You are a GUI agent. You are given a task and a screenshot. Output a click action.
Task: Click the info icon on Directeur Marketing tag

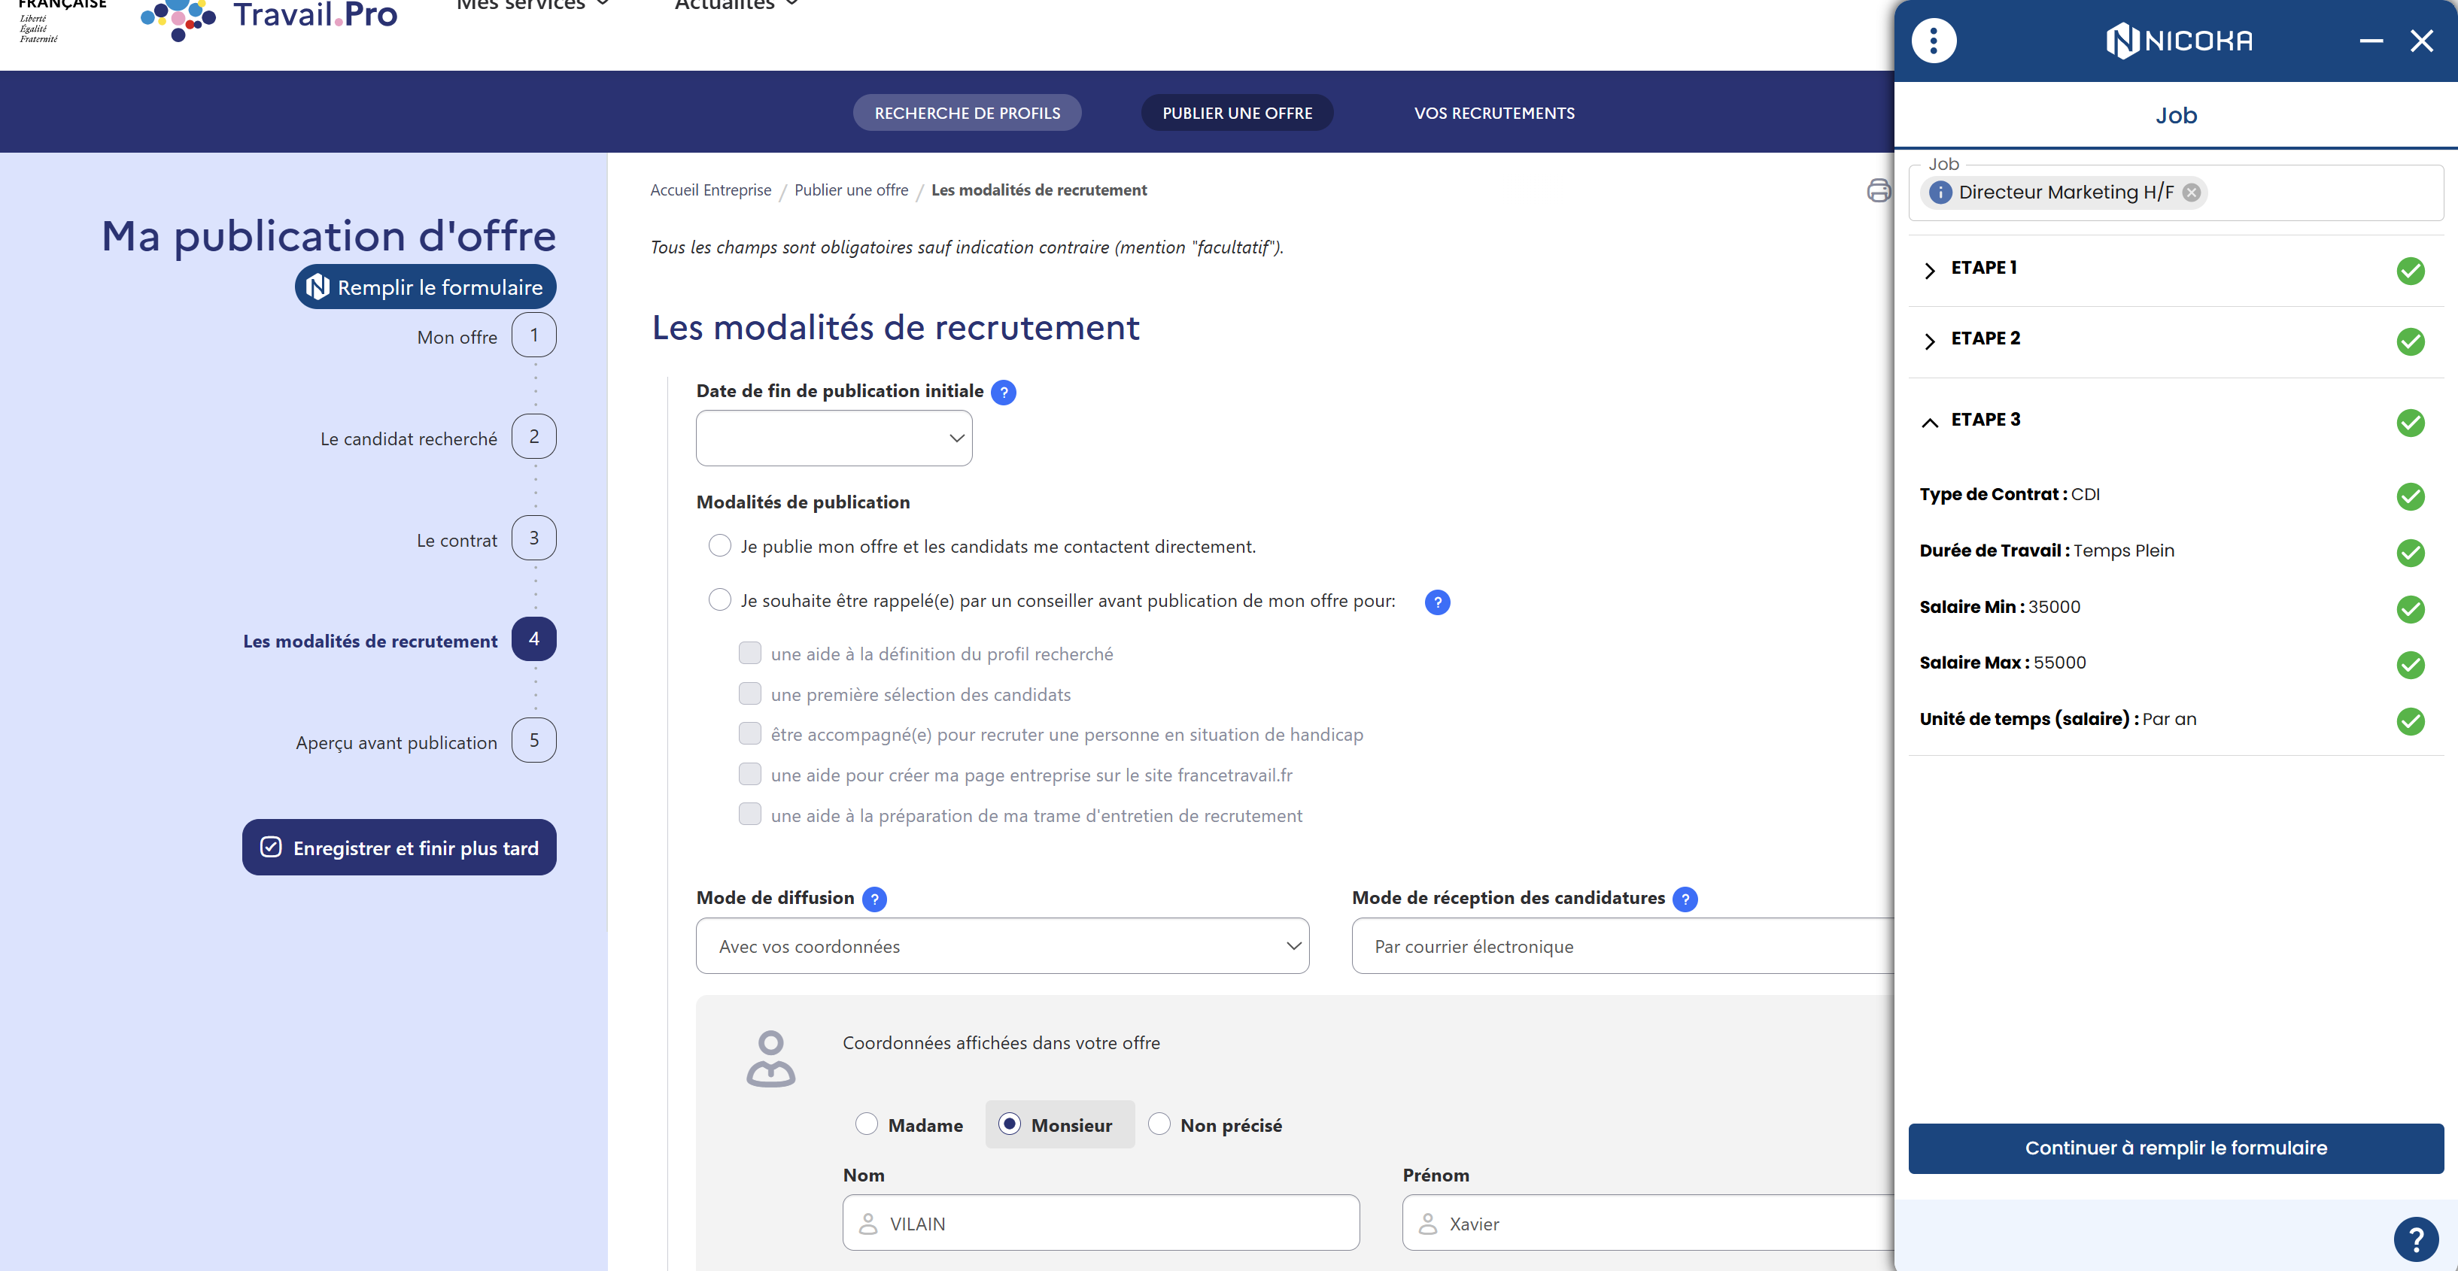point(1940,193)
